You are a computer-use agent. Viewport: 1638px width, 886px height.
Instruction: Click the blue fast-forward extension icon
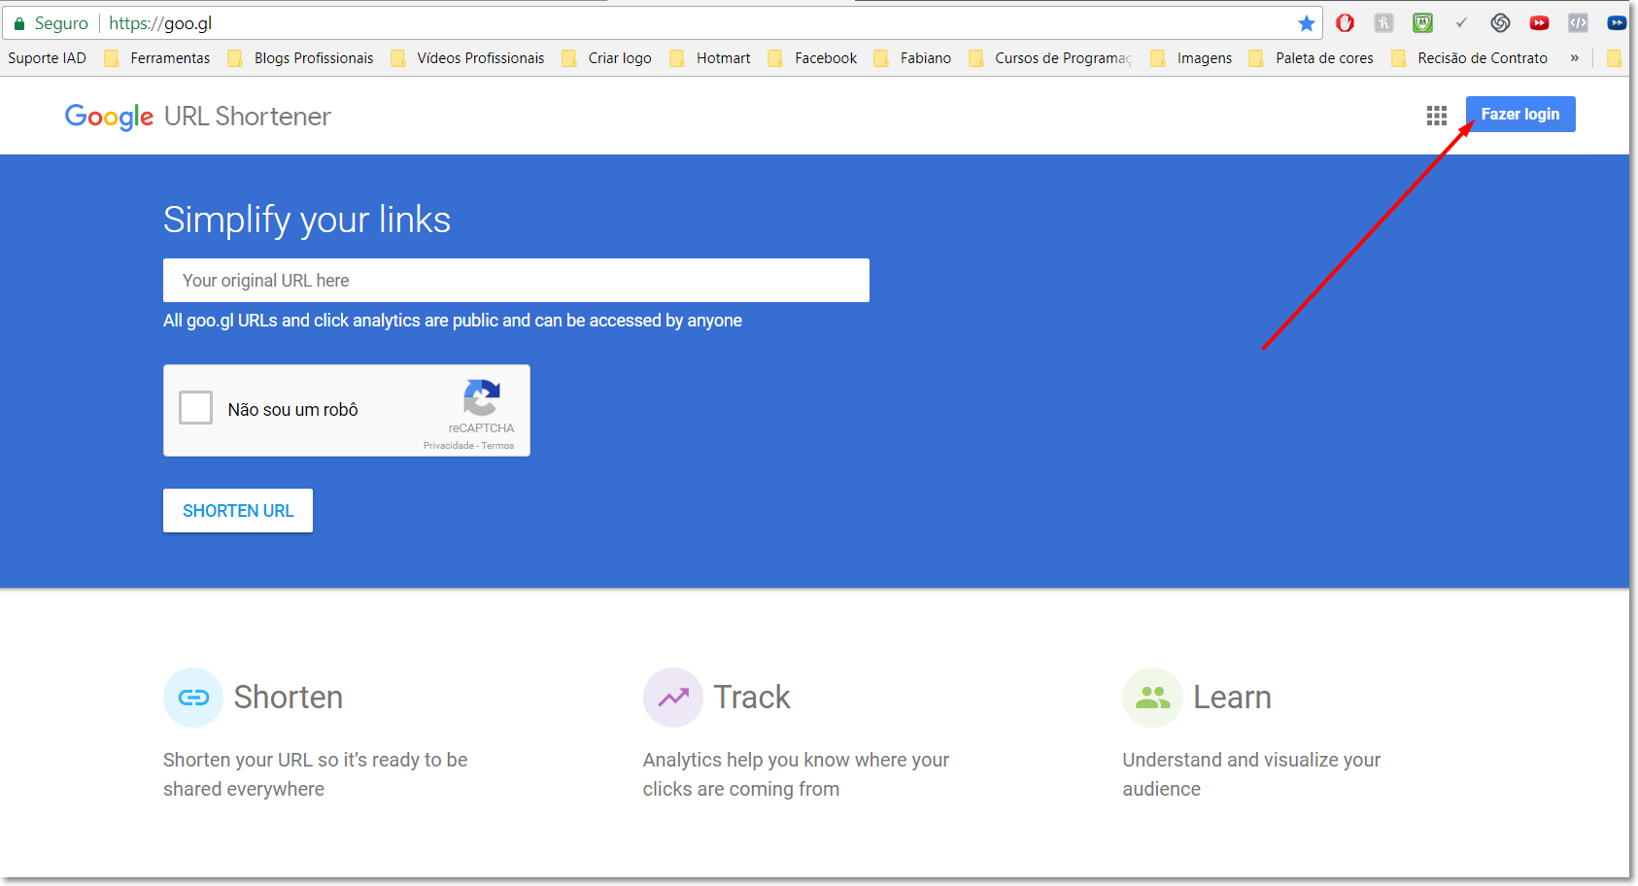pos(1617,23)
